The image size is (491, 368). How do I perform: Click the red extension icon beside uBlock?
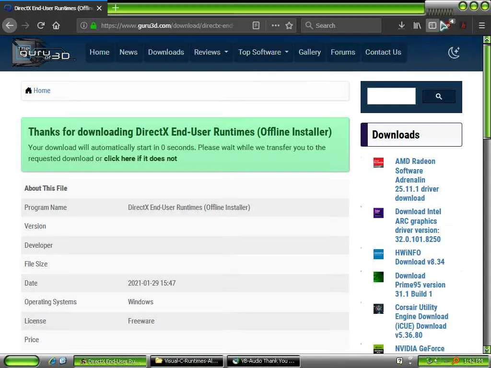(464, 25)
